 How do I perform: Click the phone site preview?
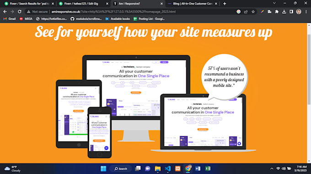[x=100, y=133]
